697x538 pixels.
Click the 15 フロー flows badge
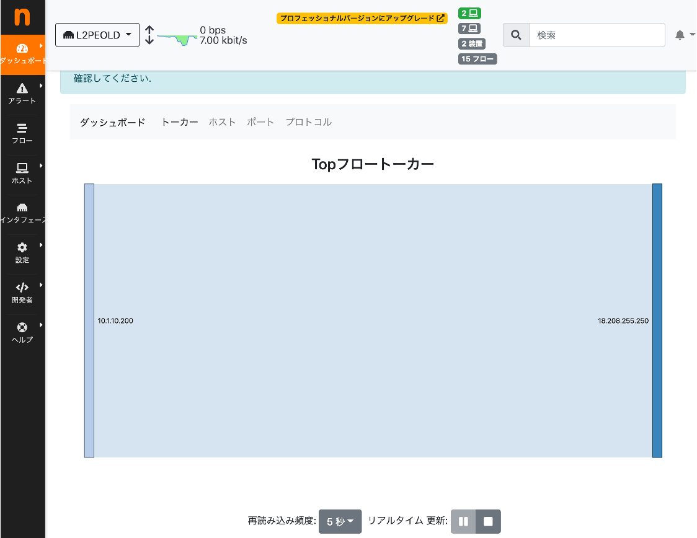point(477,59)
